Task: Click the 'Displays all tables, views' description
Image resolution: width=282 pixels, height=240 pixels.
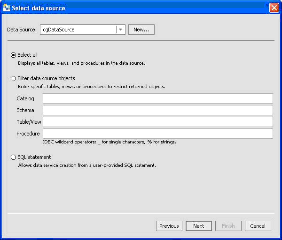Action: pos(81,63)
